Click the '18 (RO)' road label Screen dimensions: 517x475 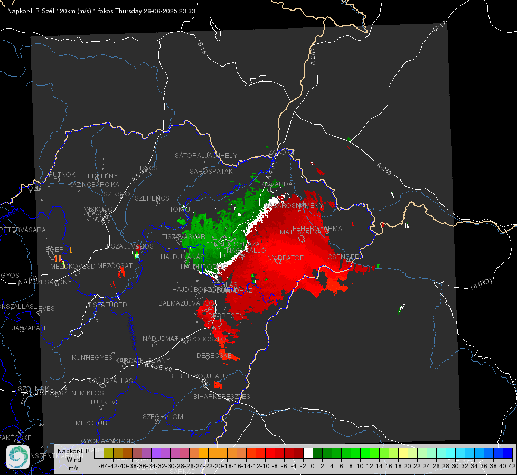coord(481,284)
